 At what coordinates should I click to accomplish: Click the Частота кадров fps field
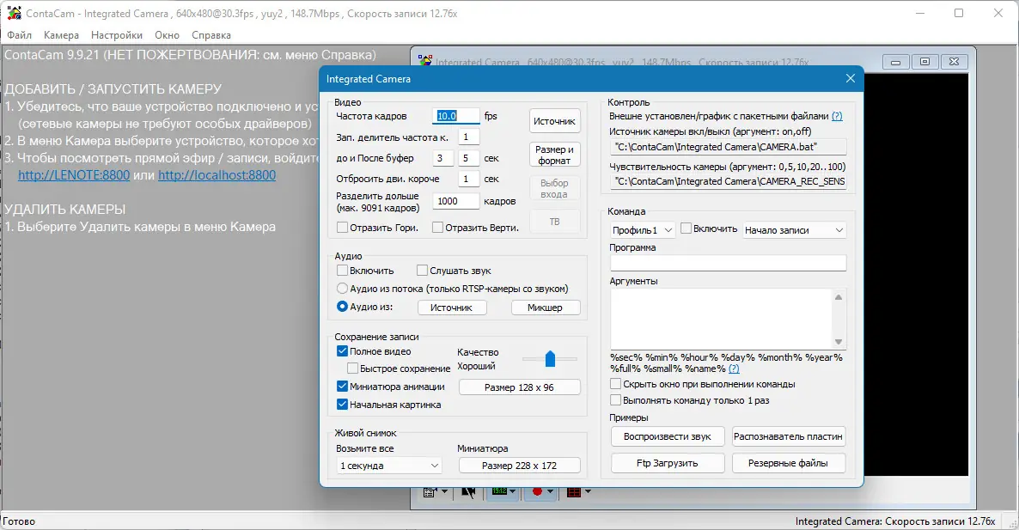click(x=455, y=116)
